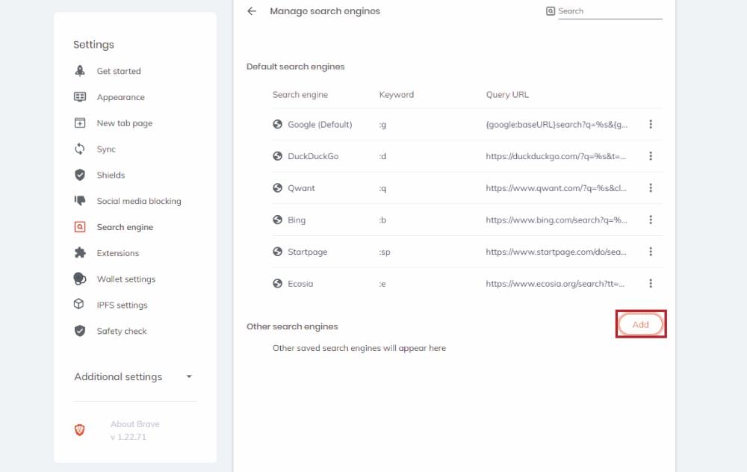747x472 pixels.
Task: Click the globe icon beside Google
Action: pyautogui.click(x=277, y=124)
